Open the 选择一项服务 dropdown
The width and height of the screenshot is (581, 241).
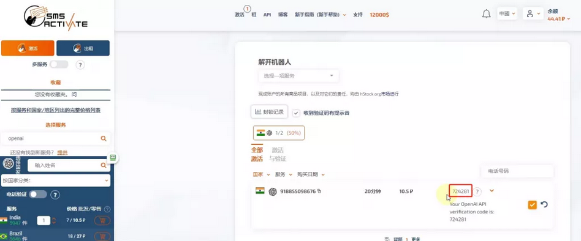pos(298,76)
